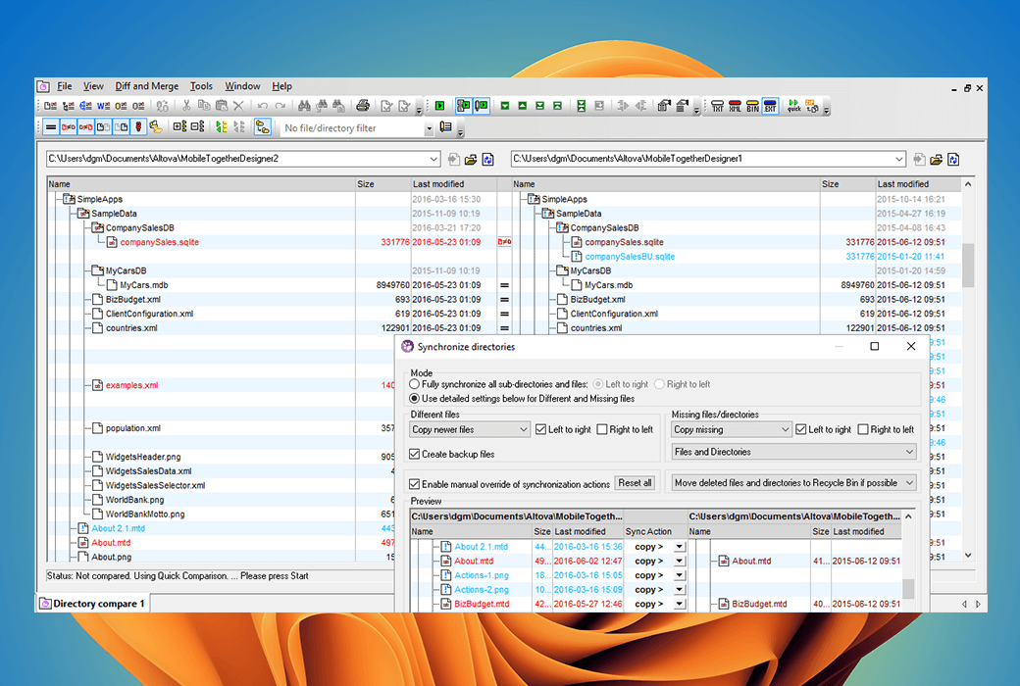Screen dimensions: 1020x686
Task: Open the right directory path dropdown (MobileTogetherDesigner1)
Action: point(899,159)
